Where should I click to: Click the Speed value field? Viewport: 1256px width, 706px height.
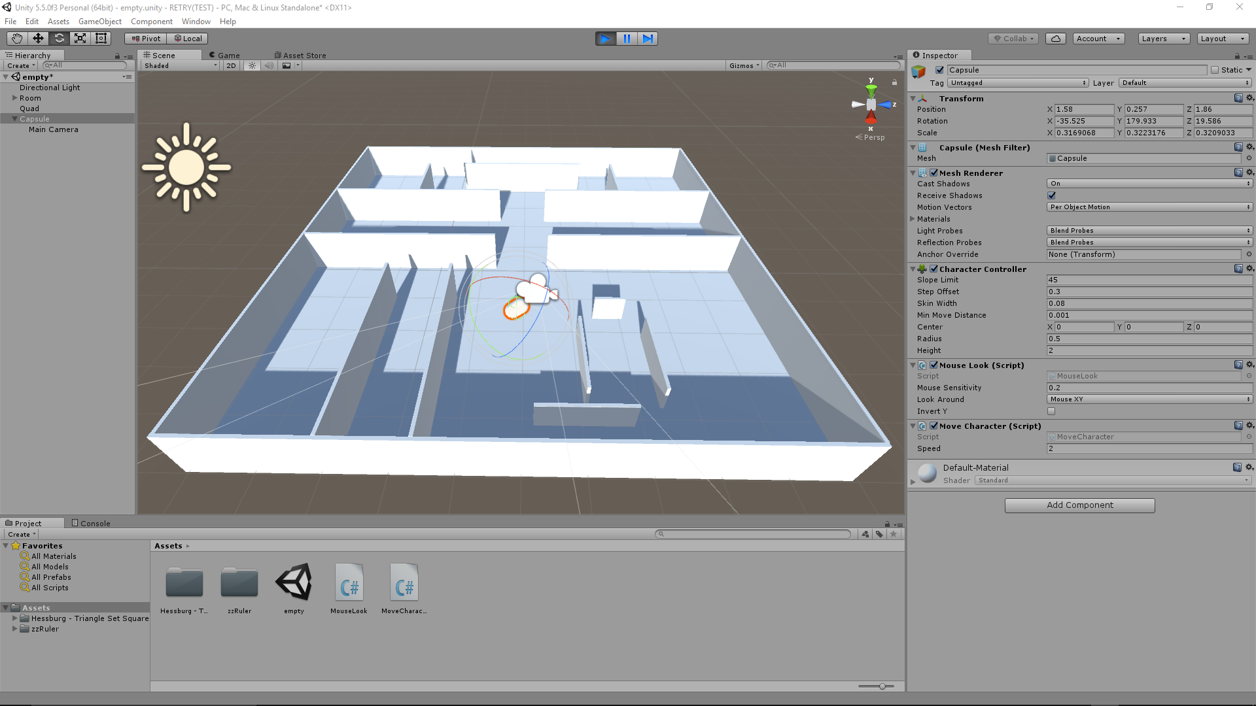pos(1149,448)
